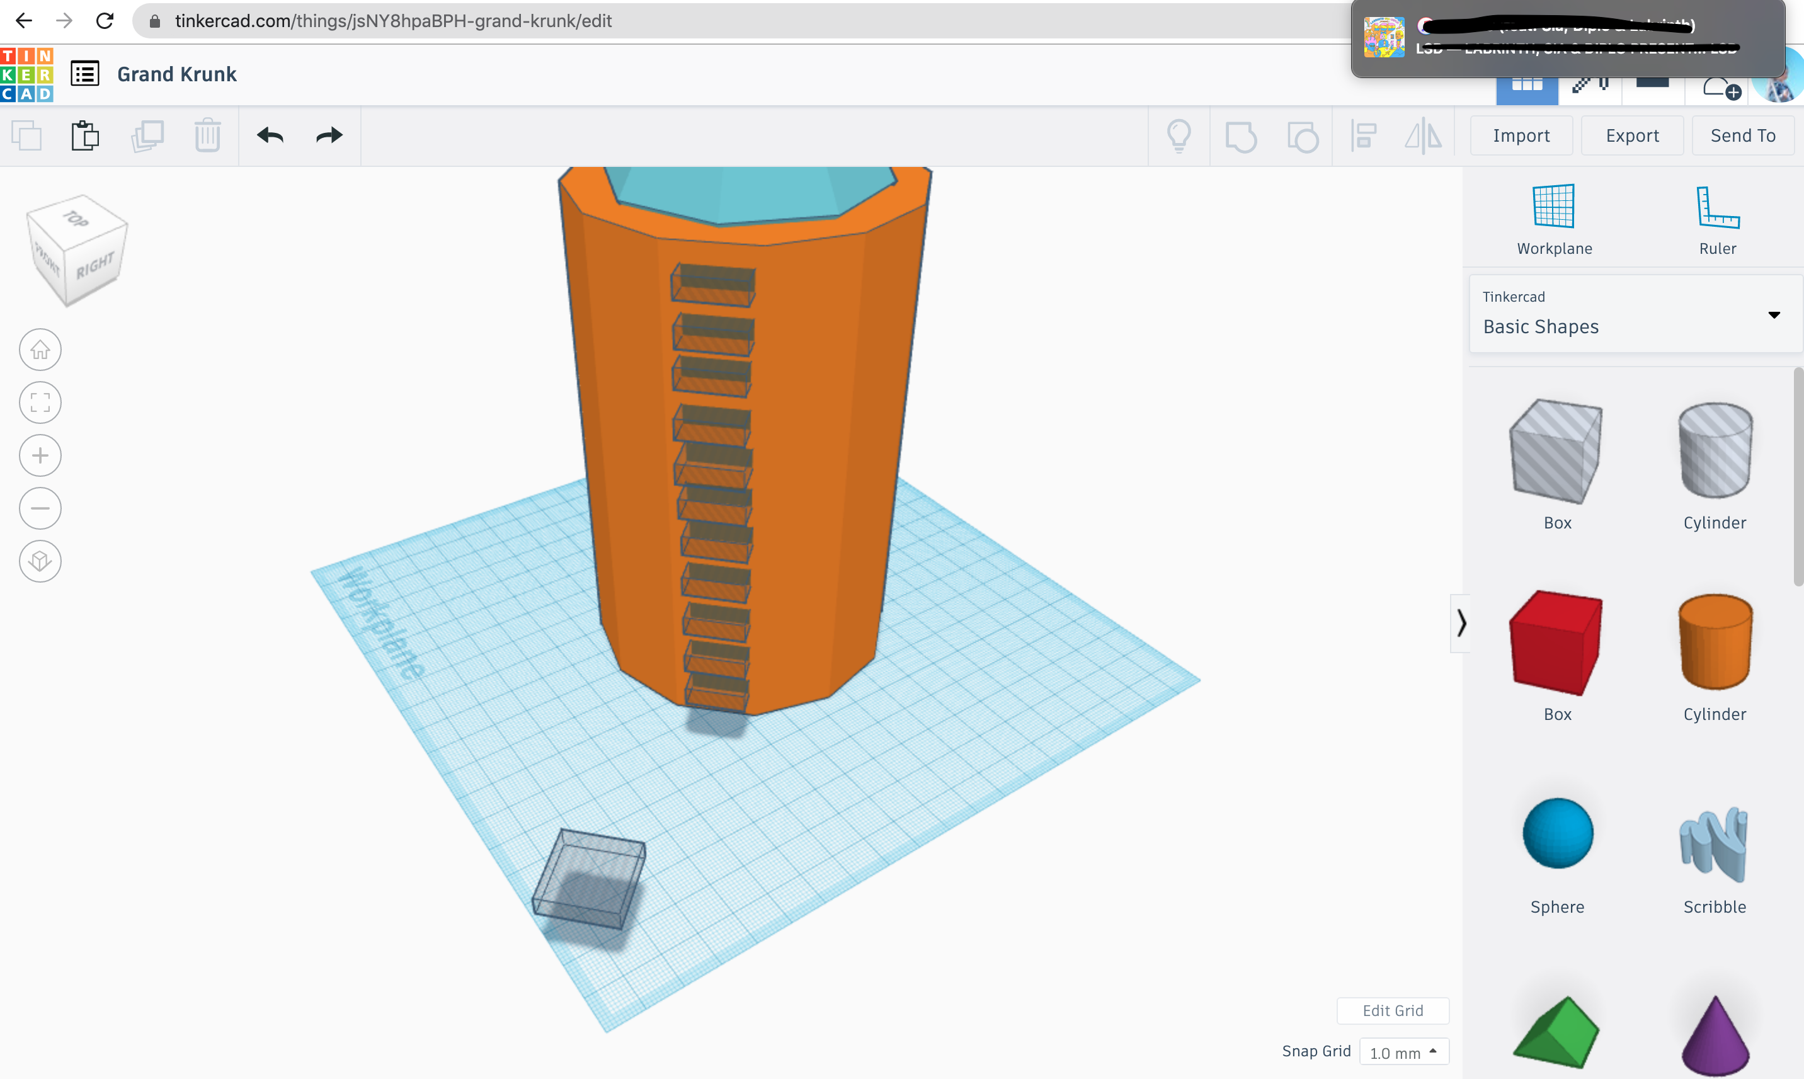Click the notification album artwork
Image resolution: width=1804 pixels, height=1079 pixels.
[1384, 38]
